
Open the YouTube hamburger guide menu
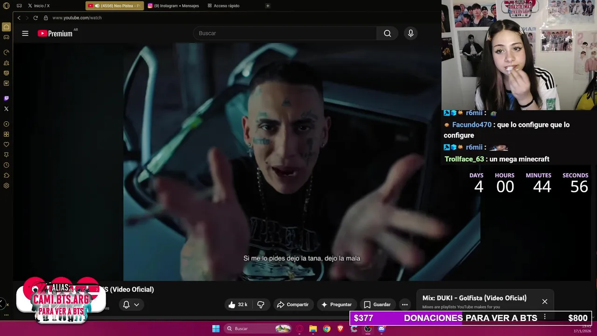pos(25,33)
